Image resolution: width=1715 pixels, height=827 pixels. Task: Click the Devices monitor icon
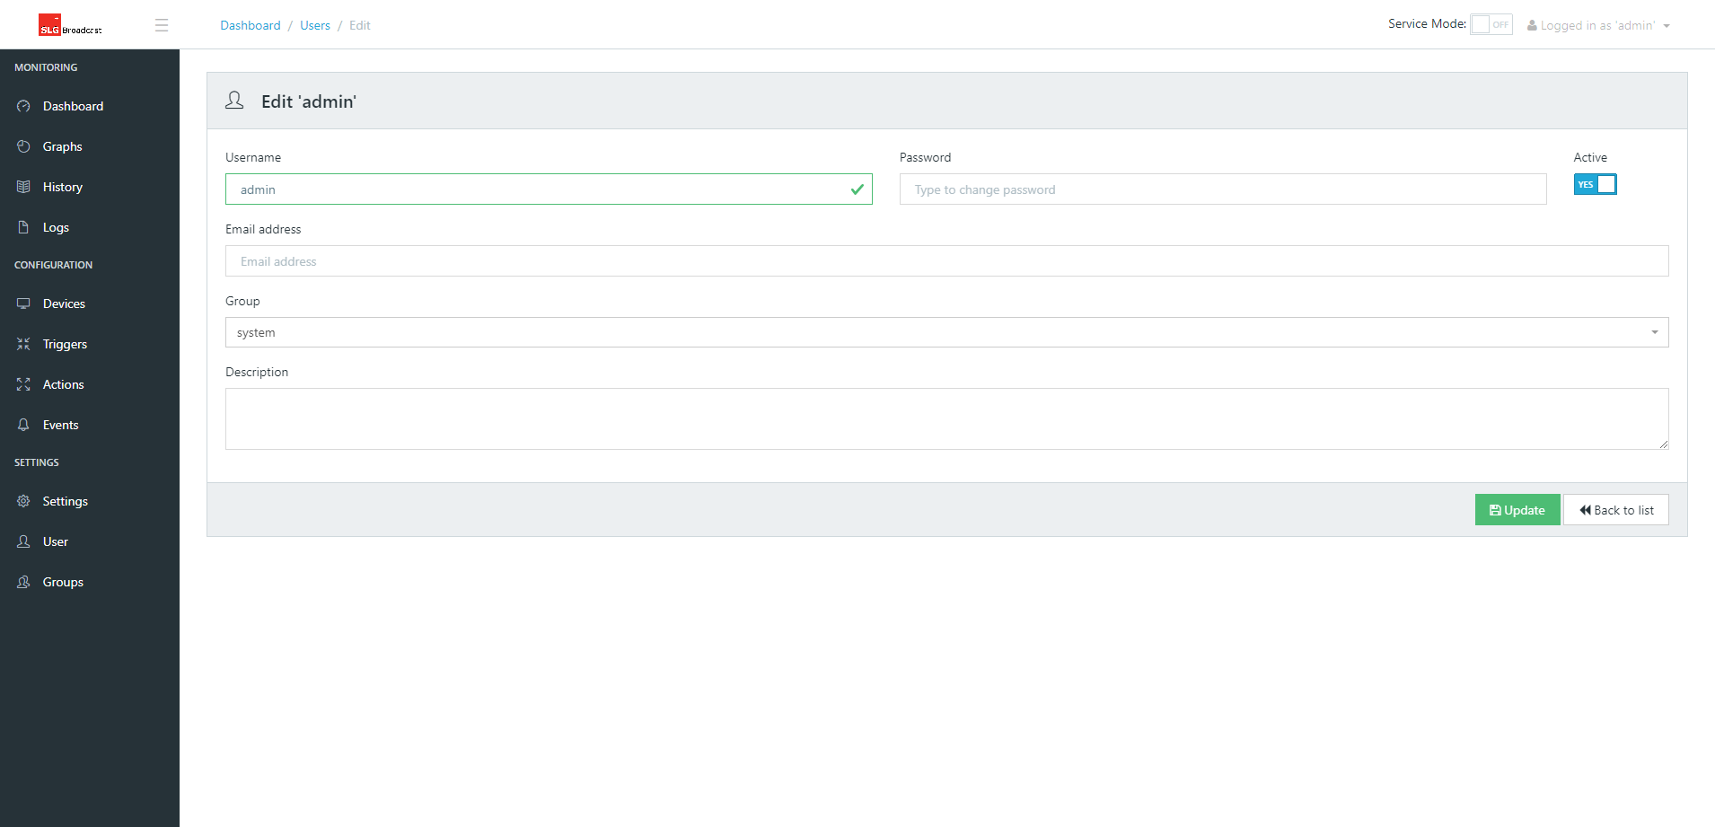pyautogui.click(x=23, y=304)
